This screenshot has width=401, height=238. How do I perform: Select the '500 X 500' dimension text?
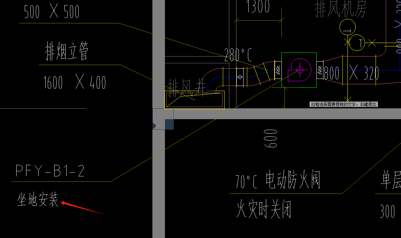click(52, 12)
